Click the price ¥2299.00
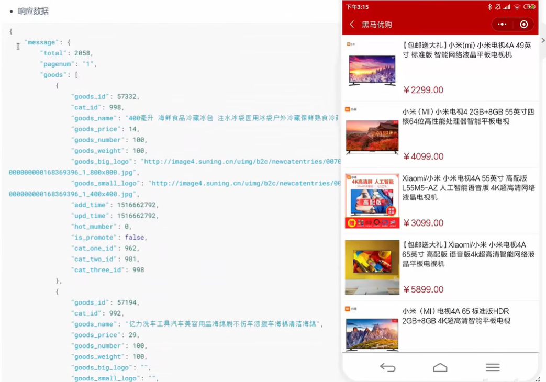 pos(423,90)
